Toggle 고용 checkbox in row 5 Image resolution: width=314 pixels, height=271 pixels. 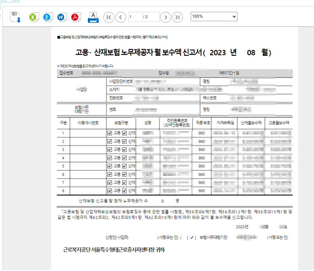[x=109, y=166]
